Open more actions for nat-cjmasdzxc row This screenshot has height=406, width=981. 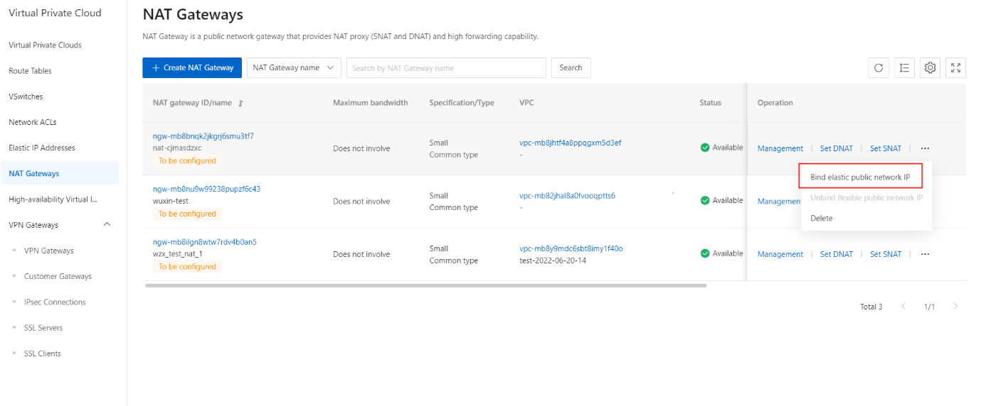(925, 149)
